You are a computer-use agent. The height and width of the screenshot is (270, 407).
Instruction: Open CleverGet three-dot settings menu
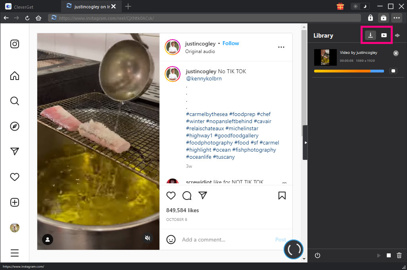[x=396, y=18]
